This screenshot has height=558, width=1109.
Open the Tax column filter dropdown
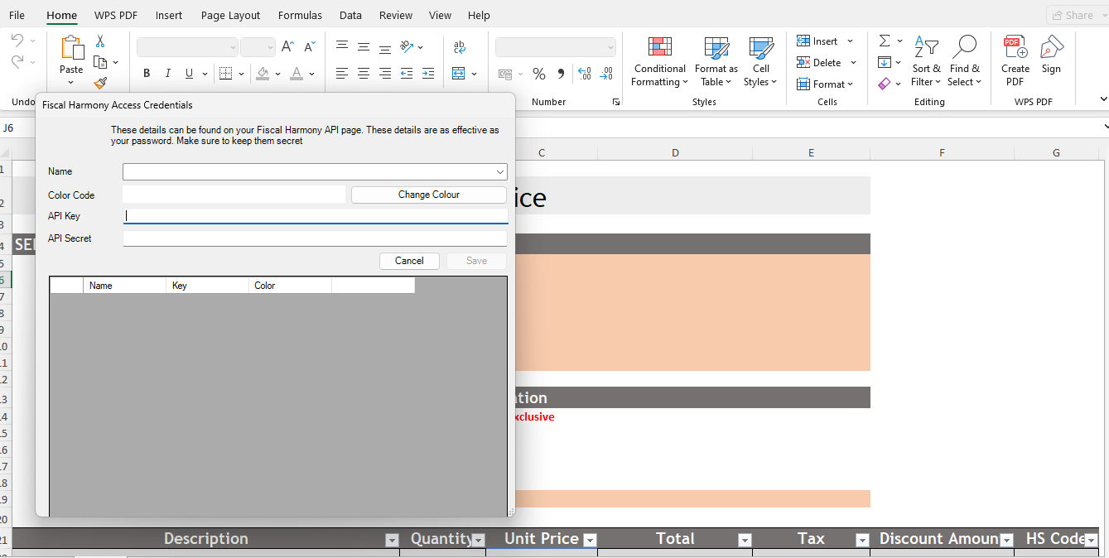(x=862, y=541)
